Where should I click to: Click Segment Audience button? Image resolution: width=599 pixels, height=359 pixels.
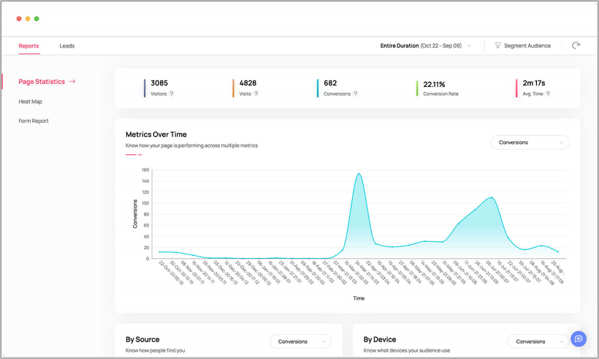pos(522,45)
